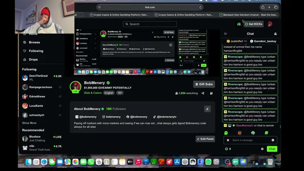
Task: Reload the kick.com page
Action: 201,7
